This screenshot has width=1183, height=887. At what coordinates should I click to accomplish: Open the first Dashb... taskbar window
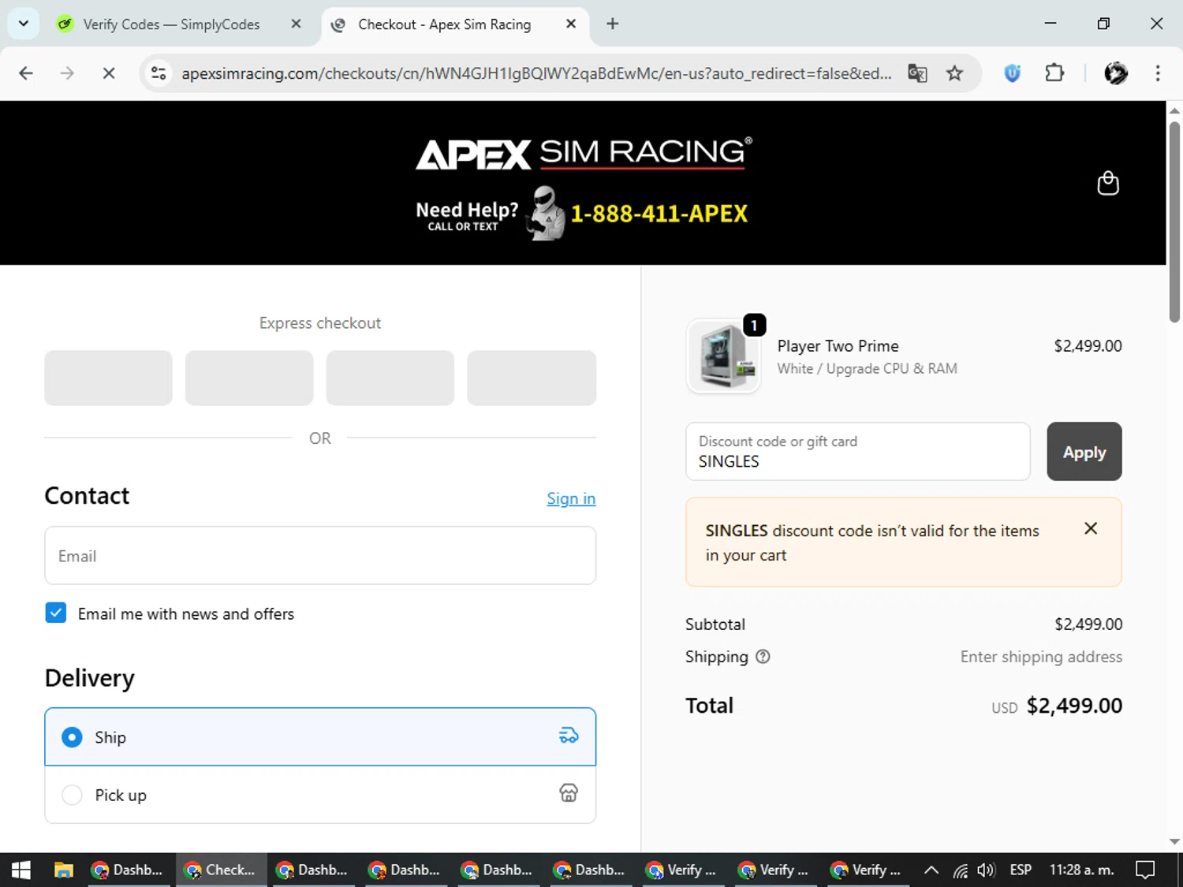(129, 870)
